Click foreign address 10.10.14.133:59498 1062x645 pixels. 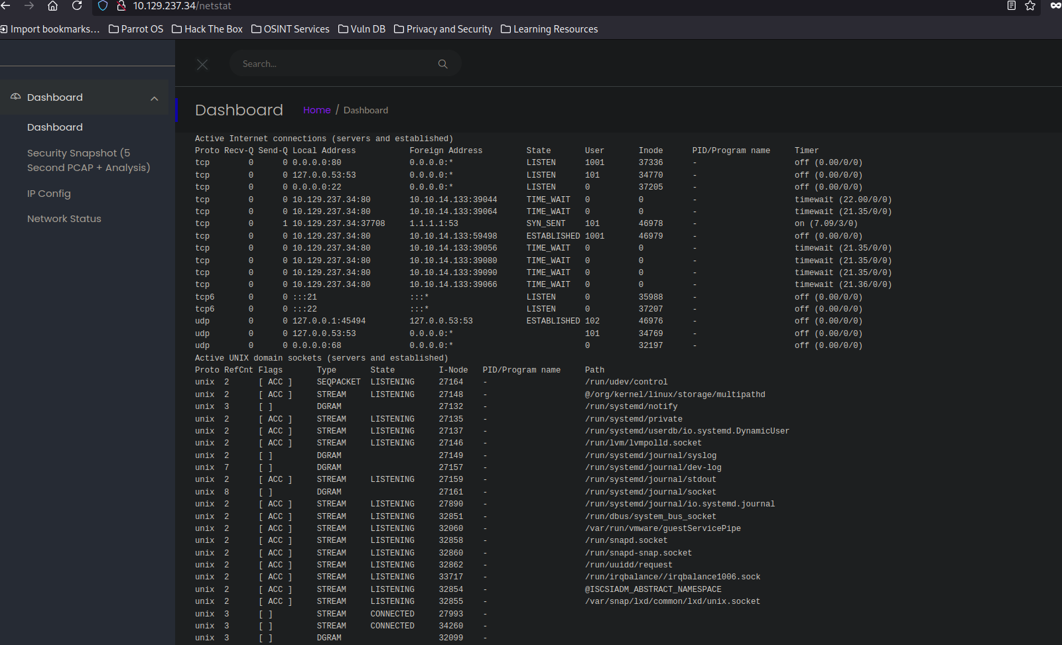453,236
